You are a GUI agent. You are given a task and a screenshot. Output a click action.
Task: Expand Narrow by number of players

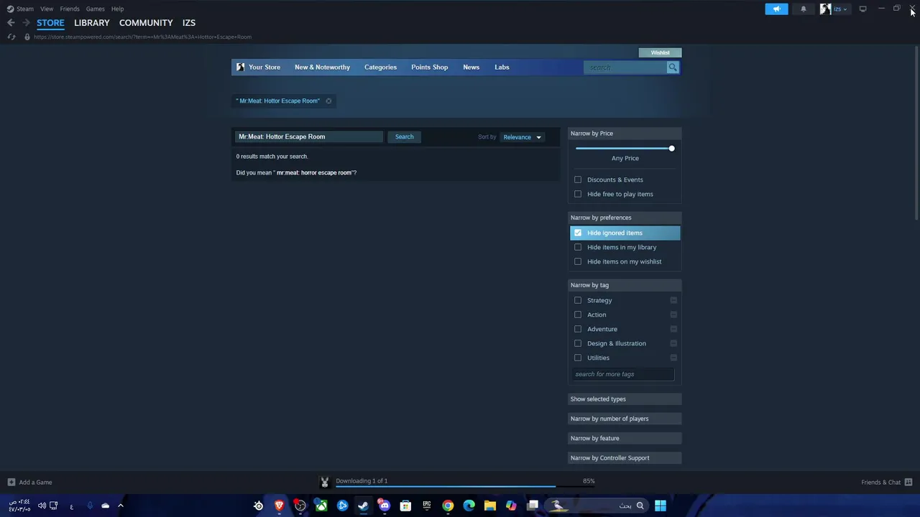coord(625,419)
